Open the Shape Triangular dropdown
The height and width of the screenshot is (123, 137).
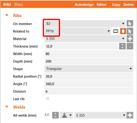(89, 69)
